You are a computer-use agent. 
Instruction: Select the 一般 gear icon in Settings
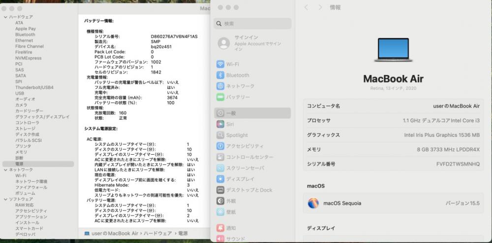[220, 113]
